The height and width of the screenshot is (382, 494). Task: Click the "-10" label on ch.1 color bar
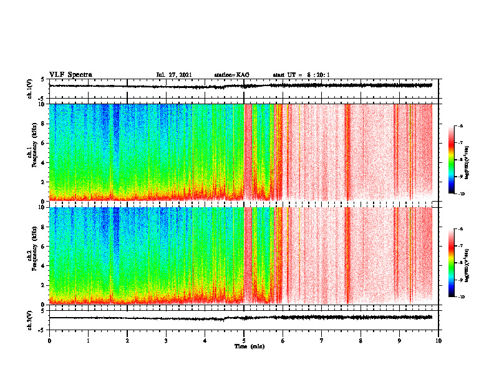(460, 193)
